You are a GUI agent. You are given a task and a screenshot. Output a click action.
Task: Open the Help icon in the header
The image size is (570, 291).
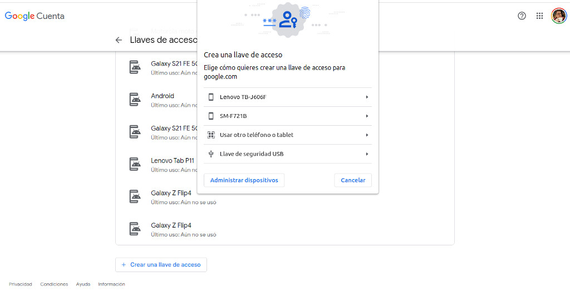click(x=522, y=16)
